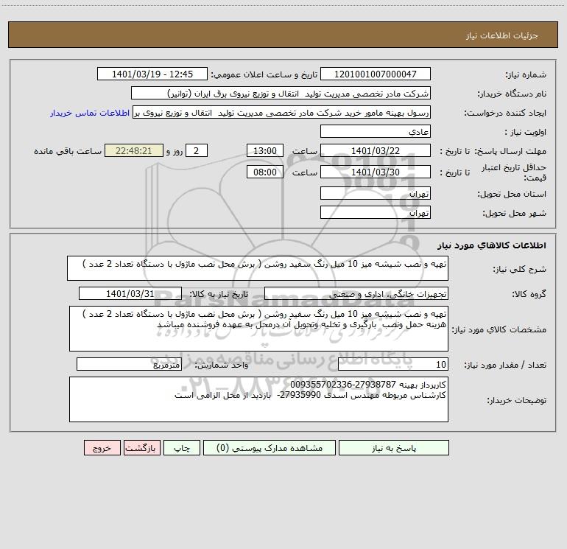The width and height of the screenshot is (567, 549).
Task: Open مشاهده مدارک پیوستی (0) button
Action: pos(270,448)
